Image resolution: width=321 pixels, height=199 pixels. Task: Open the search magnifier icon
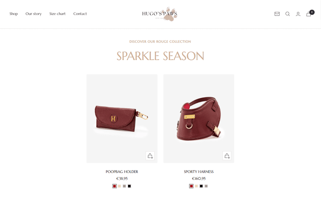pos(288,14)
